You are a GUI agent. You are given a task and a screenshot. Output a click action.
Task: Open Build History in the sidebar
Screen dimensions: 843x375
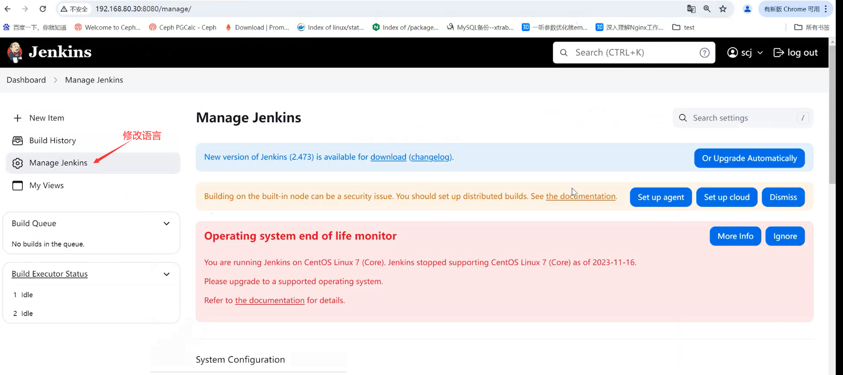click(52, 140)
